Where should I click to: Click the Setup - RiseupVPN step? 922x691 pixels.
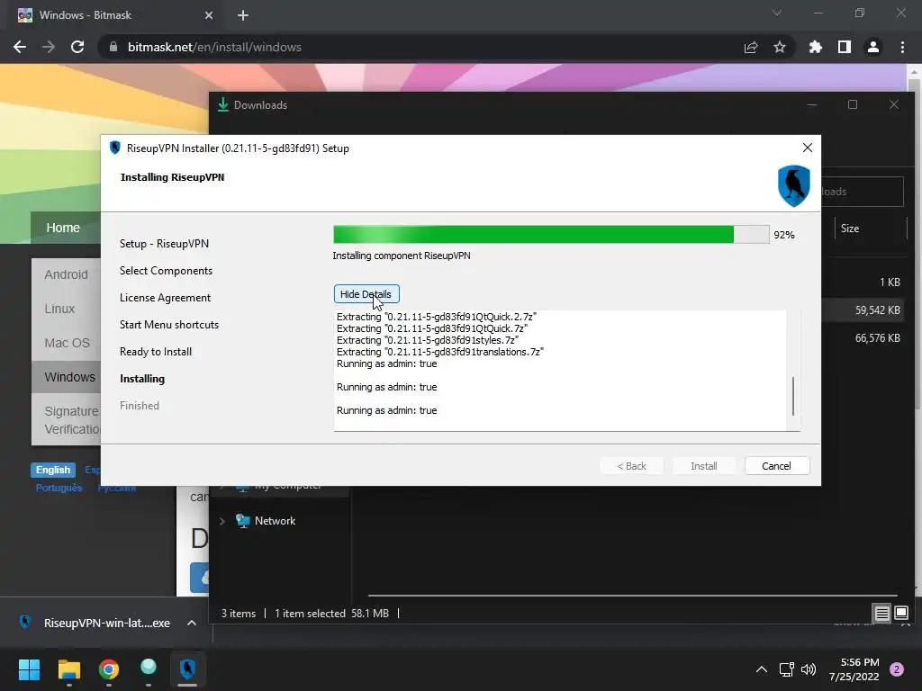click(x=164, y=244)
